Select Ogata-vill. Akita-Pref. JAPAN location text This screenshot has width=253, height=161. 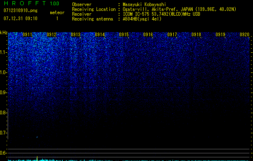pos(179,9)
